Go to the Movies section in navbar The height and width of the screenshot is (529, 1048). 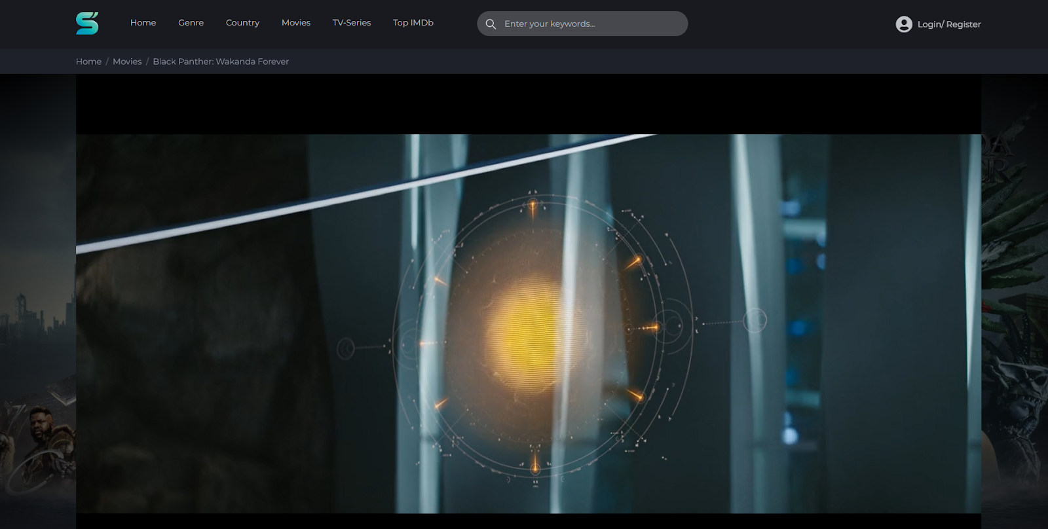(x=296, y=23)
